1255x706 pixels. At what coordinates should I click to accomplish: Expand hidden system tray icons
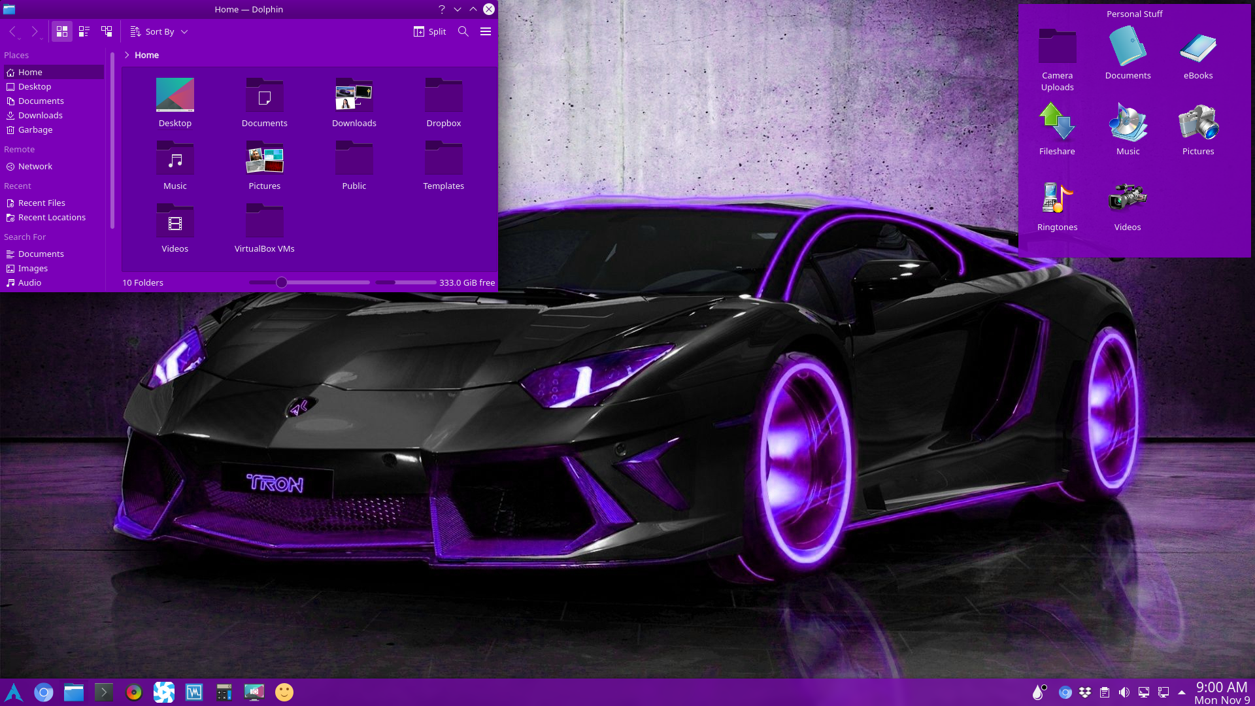1182,692
